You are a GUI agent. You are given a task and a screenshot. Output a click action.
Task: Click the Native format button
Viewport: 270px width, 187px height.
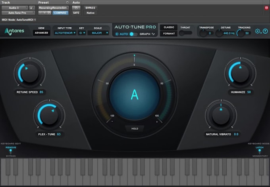[91, 13]
